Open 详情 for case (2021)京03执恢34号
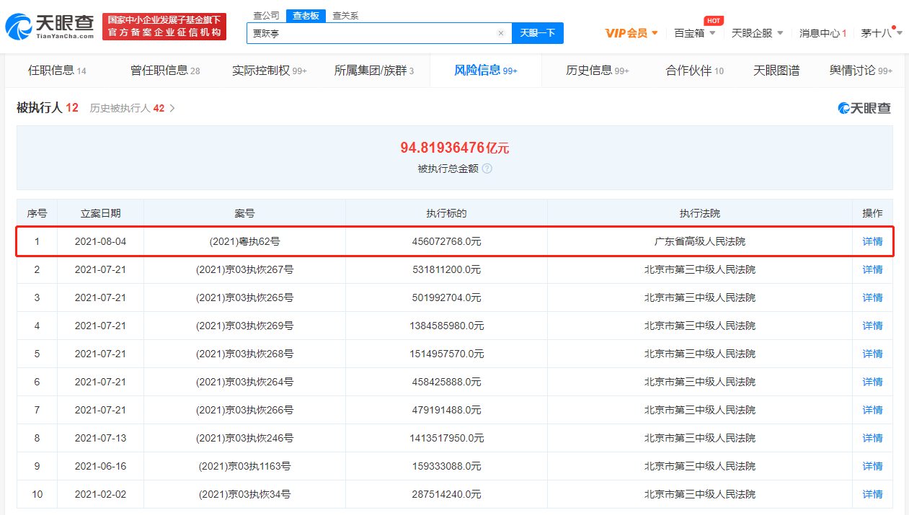This screenshot has width=909, height=515. (x=872, y=494)
